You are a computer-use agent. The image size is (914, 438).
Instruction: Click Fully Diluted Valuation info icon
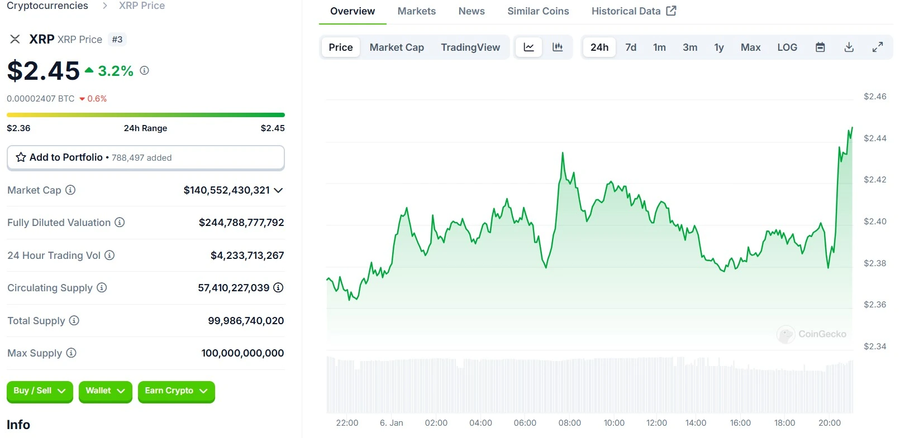(x=120, y=222)
